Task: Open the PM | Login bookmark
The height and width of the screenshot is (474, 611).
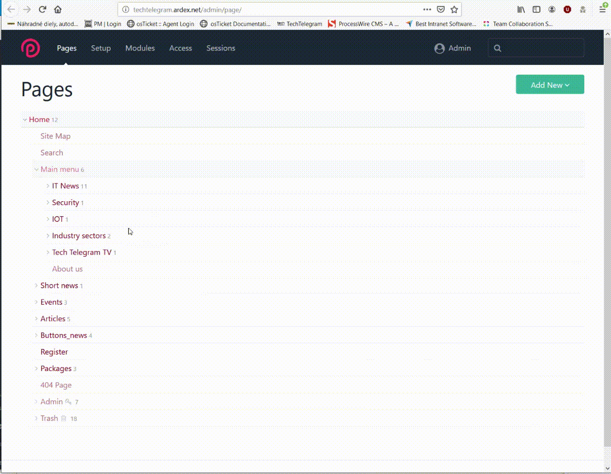Action: click(103, 24)
